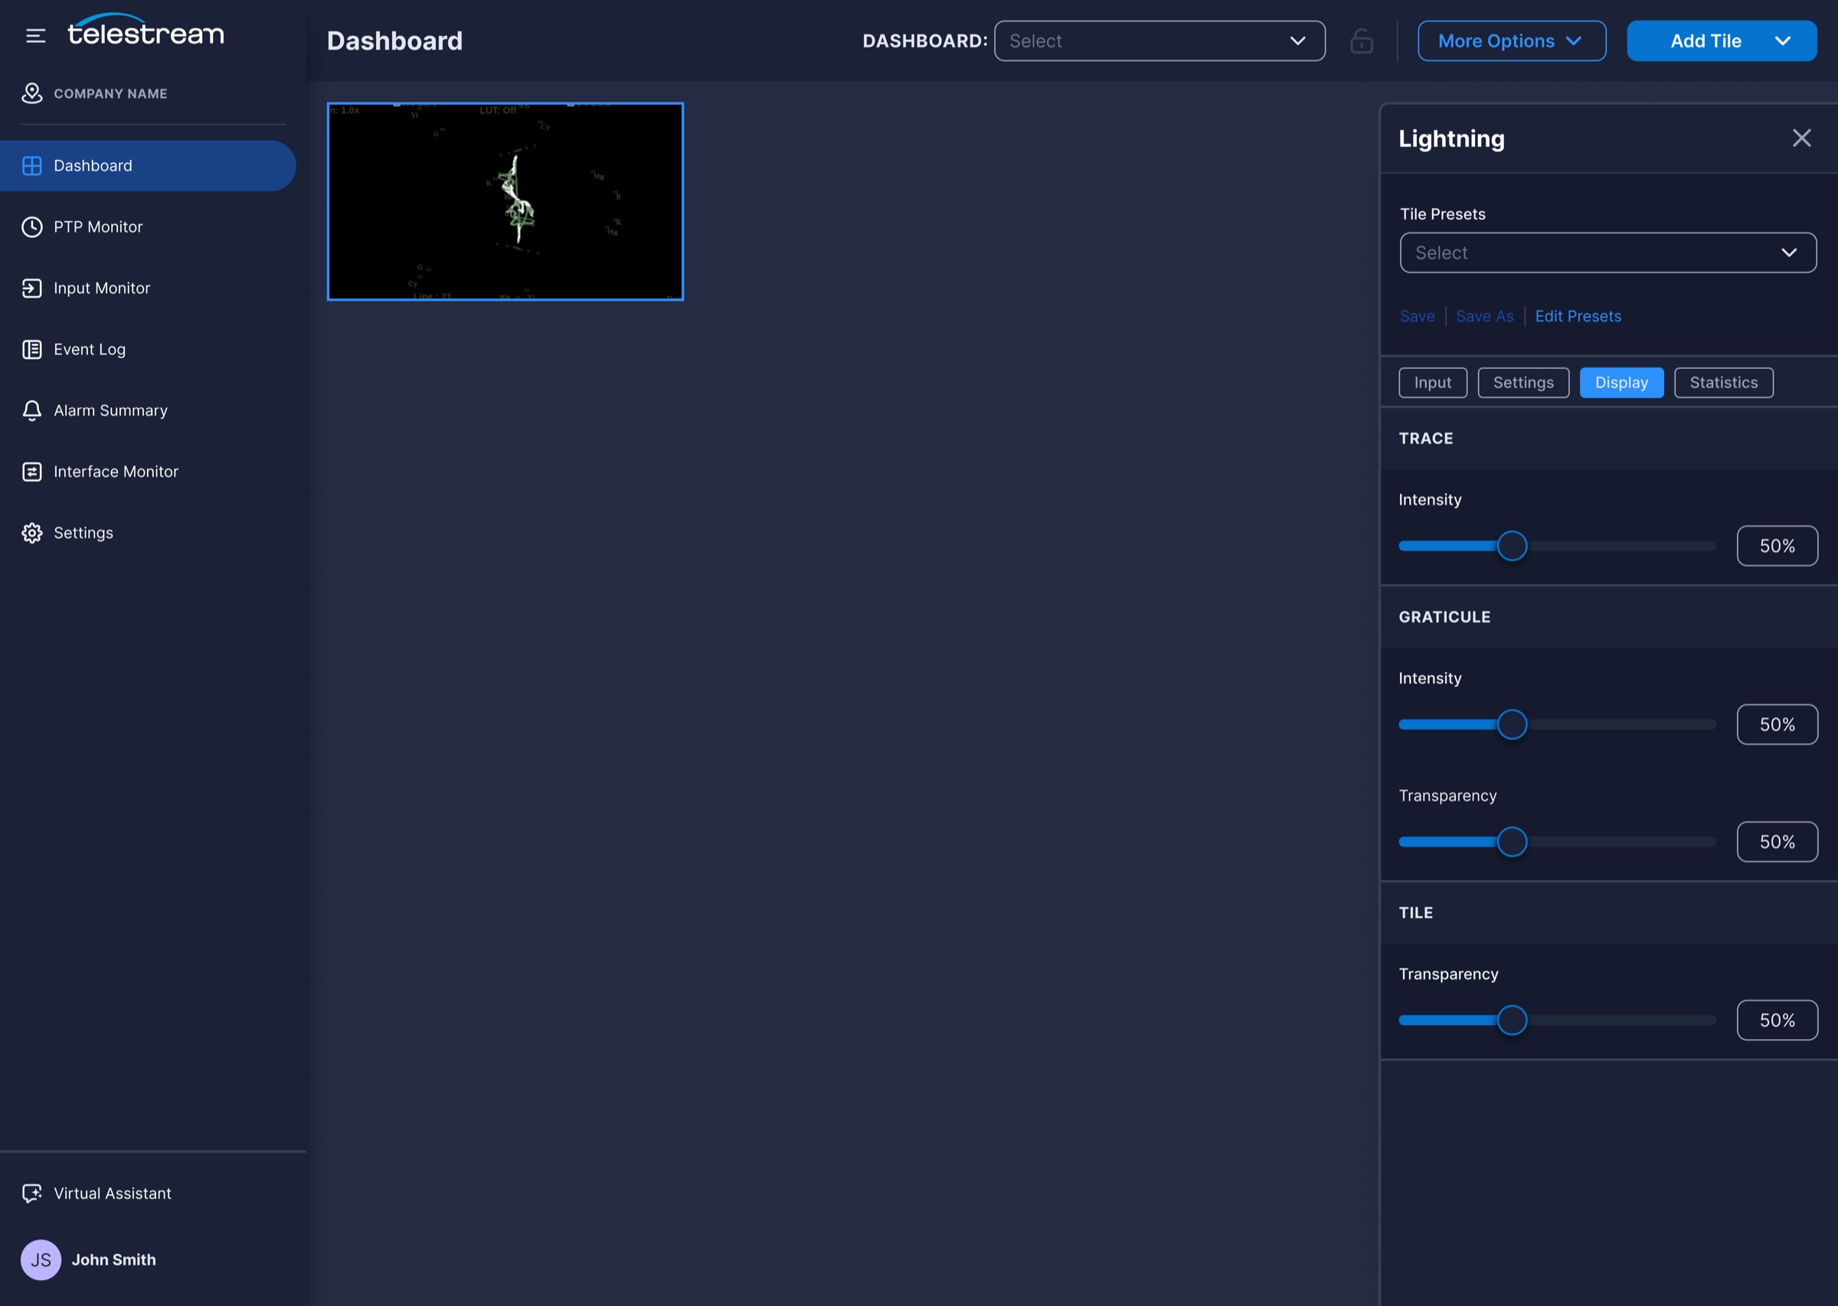Click the Settings gear icon in sidebar
Image resolution: width=1838 pixels, height=1306 pixels.
[31, 532]
